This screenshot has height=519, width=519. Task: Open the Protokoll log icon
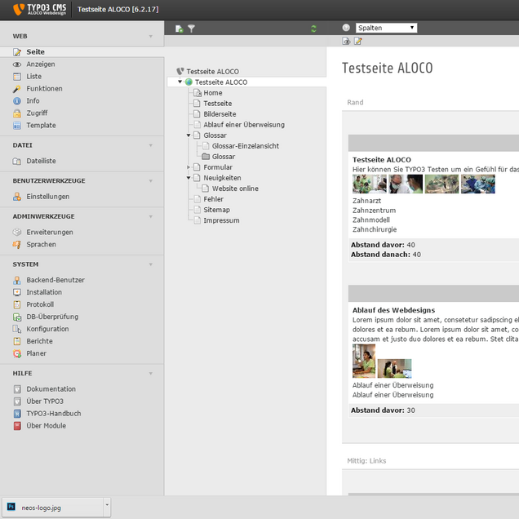(x=17, y=304)
